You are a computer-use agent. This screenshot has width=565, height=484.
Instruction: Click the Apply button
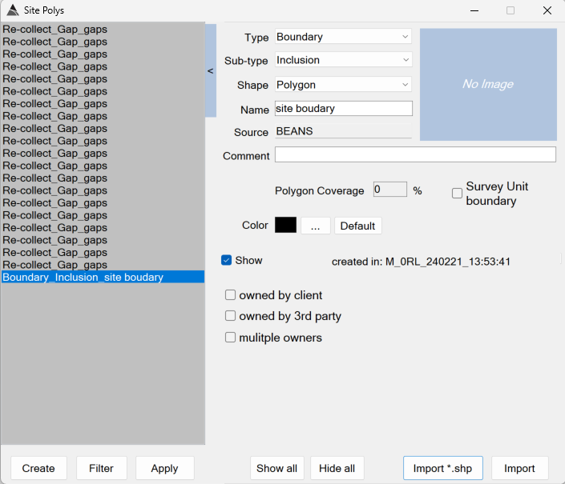click(x=164, y=468)
